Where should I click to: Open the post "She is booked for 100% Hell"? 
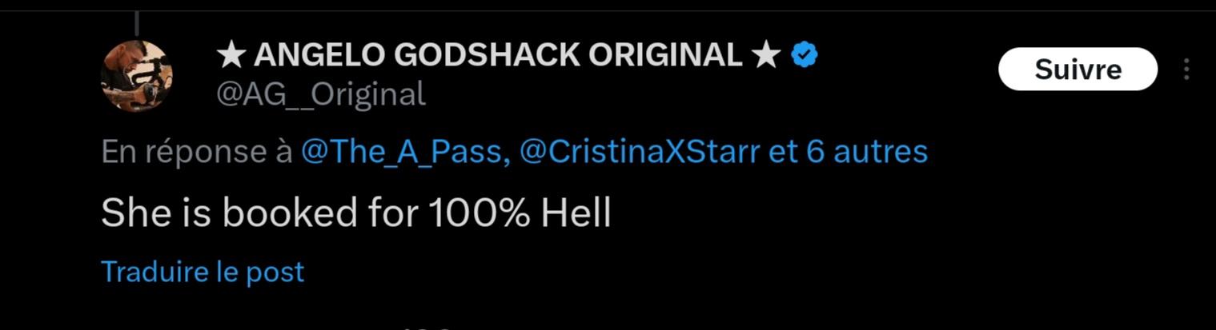356,213
